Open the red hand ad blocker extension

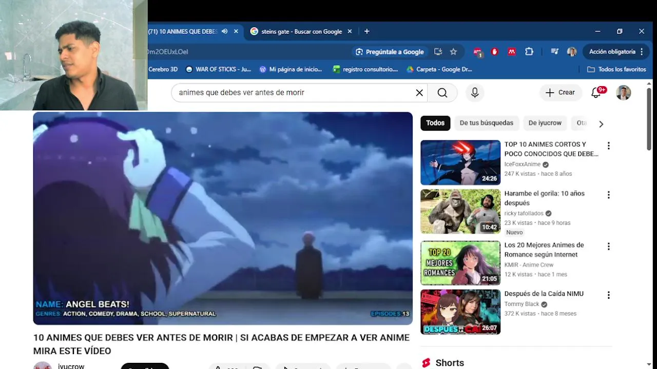pos(495,52)
